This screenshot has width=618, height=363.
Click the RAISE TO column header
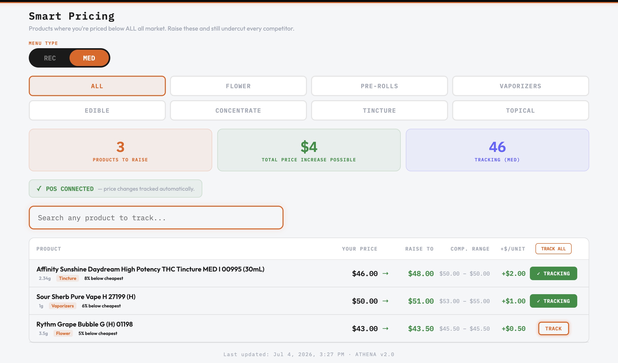coord(419,249)
